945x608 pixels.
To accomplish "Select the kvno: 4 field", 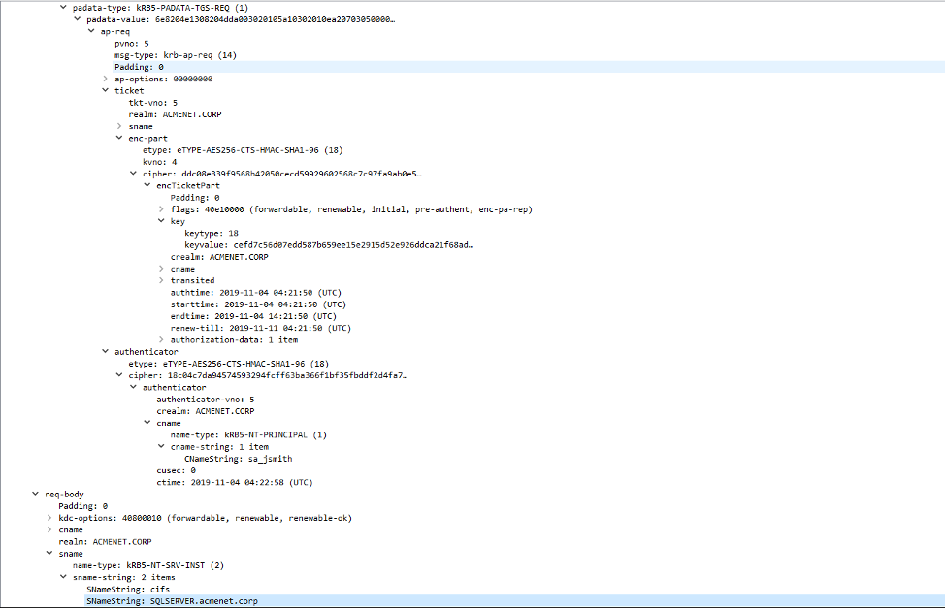I will point(159,162).
